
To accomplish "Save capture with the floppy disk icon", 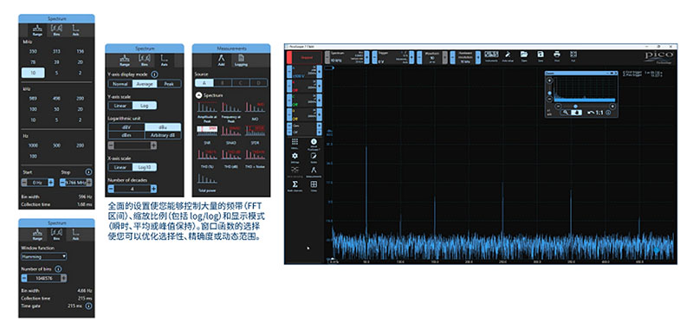I will click(x=541, y=55).
